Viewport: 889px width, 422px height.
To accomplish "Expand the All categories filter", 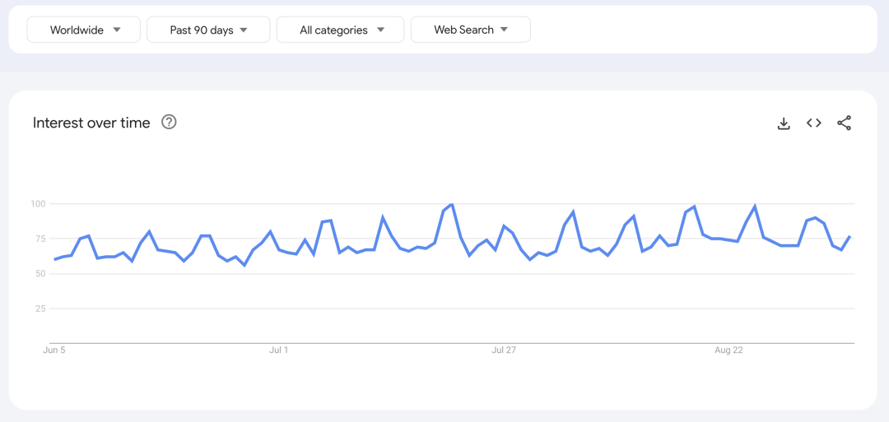I will tap(333, 30).
